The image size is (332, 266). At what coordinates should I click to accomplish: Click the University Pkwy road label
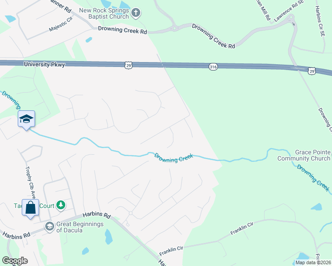pyautogui.click(x=44, y=64)
